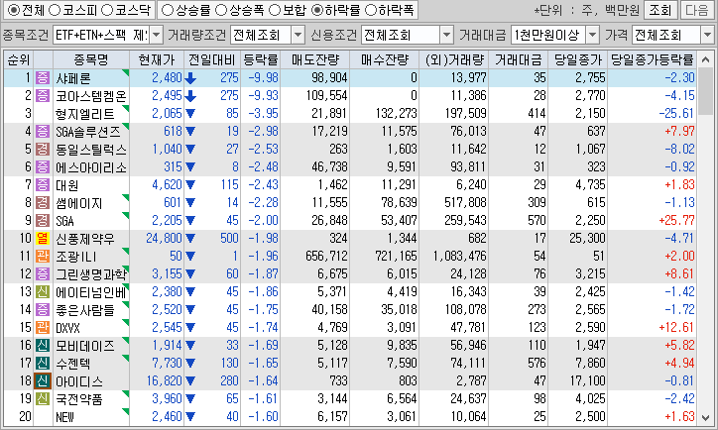718x430 pixels.
Task: Open the 거래대금 1천만원이상 dropdown
Action: pos(592,35)
